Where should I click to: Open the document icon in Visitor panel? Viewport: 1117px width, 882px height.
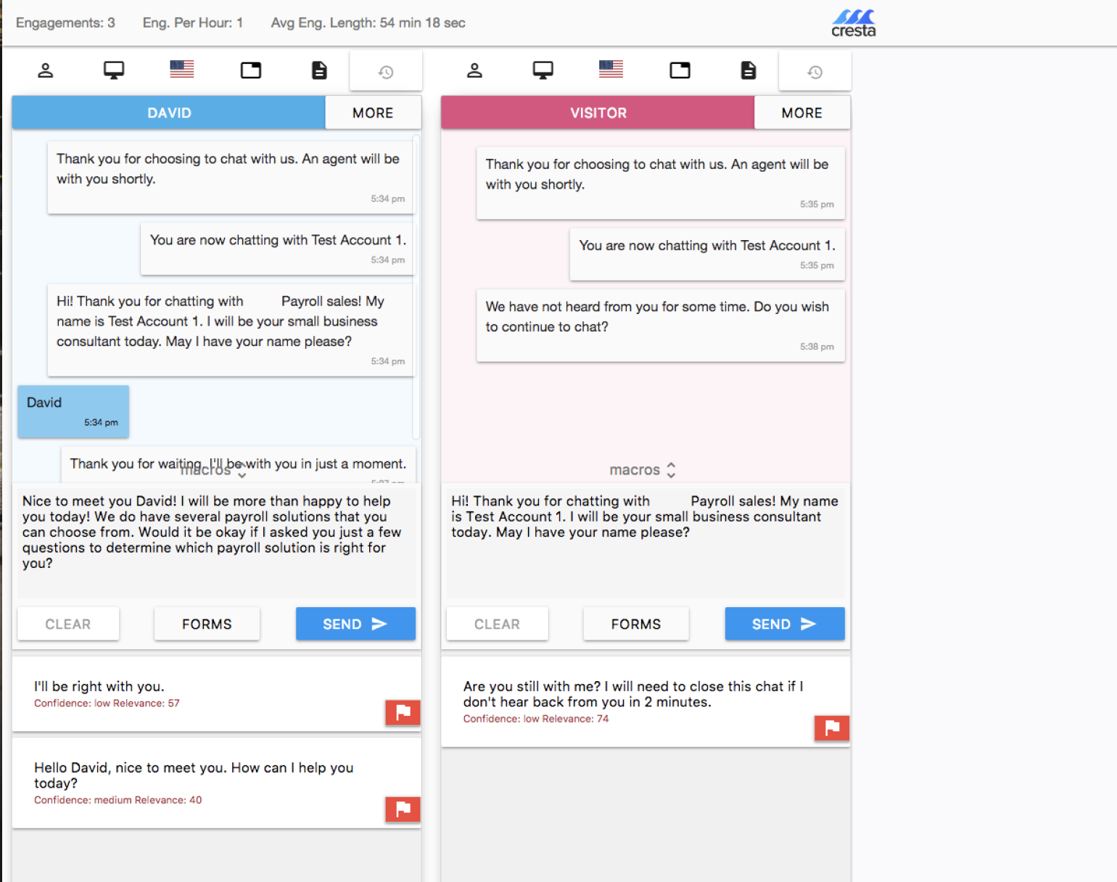748,70
